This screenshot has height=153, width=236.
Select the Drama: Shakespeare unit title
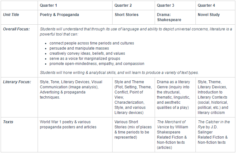coord(169,17)
